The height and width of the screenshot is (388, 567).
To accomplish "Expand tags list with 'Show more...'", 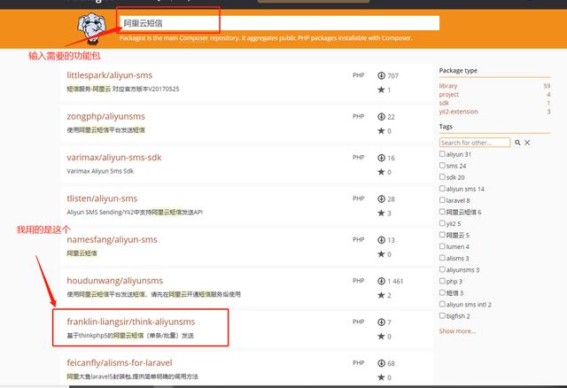I will click(x=457, y=330).
